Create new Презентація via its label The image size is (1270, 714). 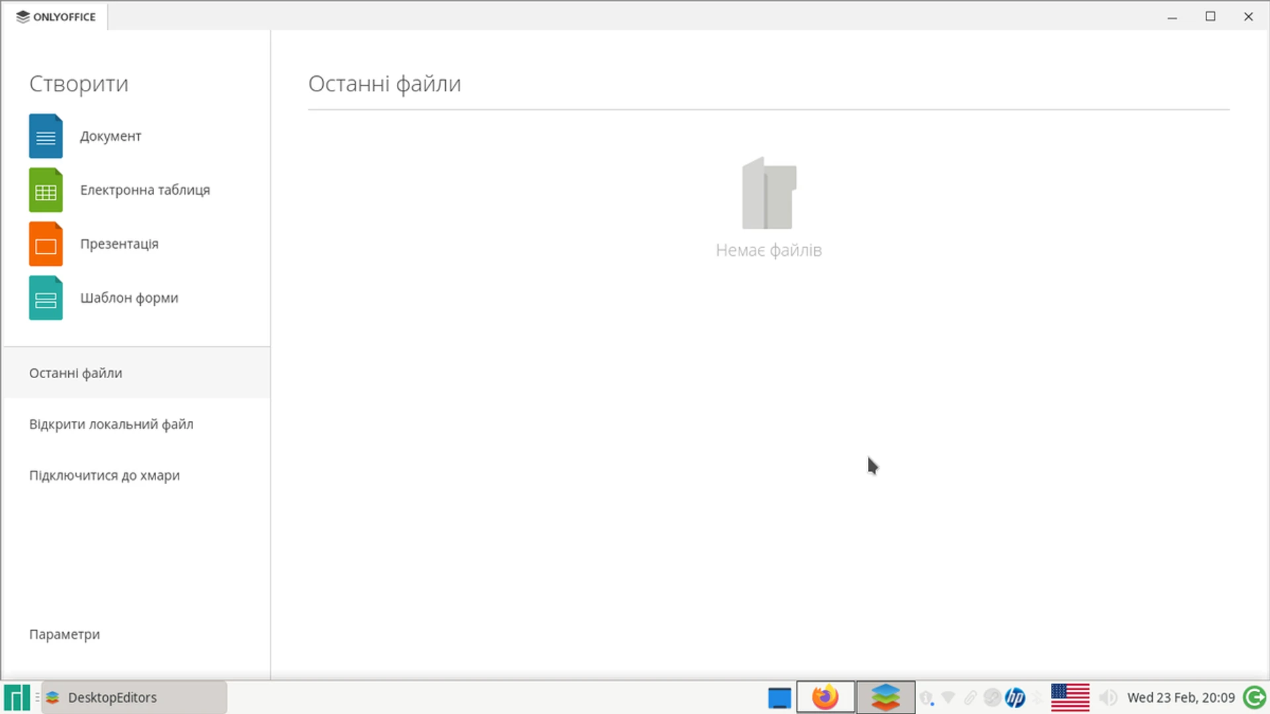click(119, 244)
